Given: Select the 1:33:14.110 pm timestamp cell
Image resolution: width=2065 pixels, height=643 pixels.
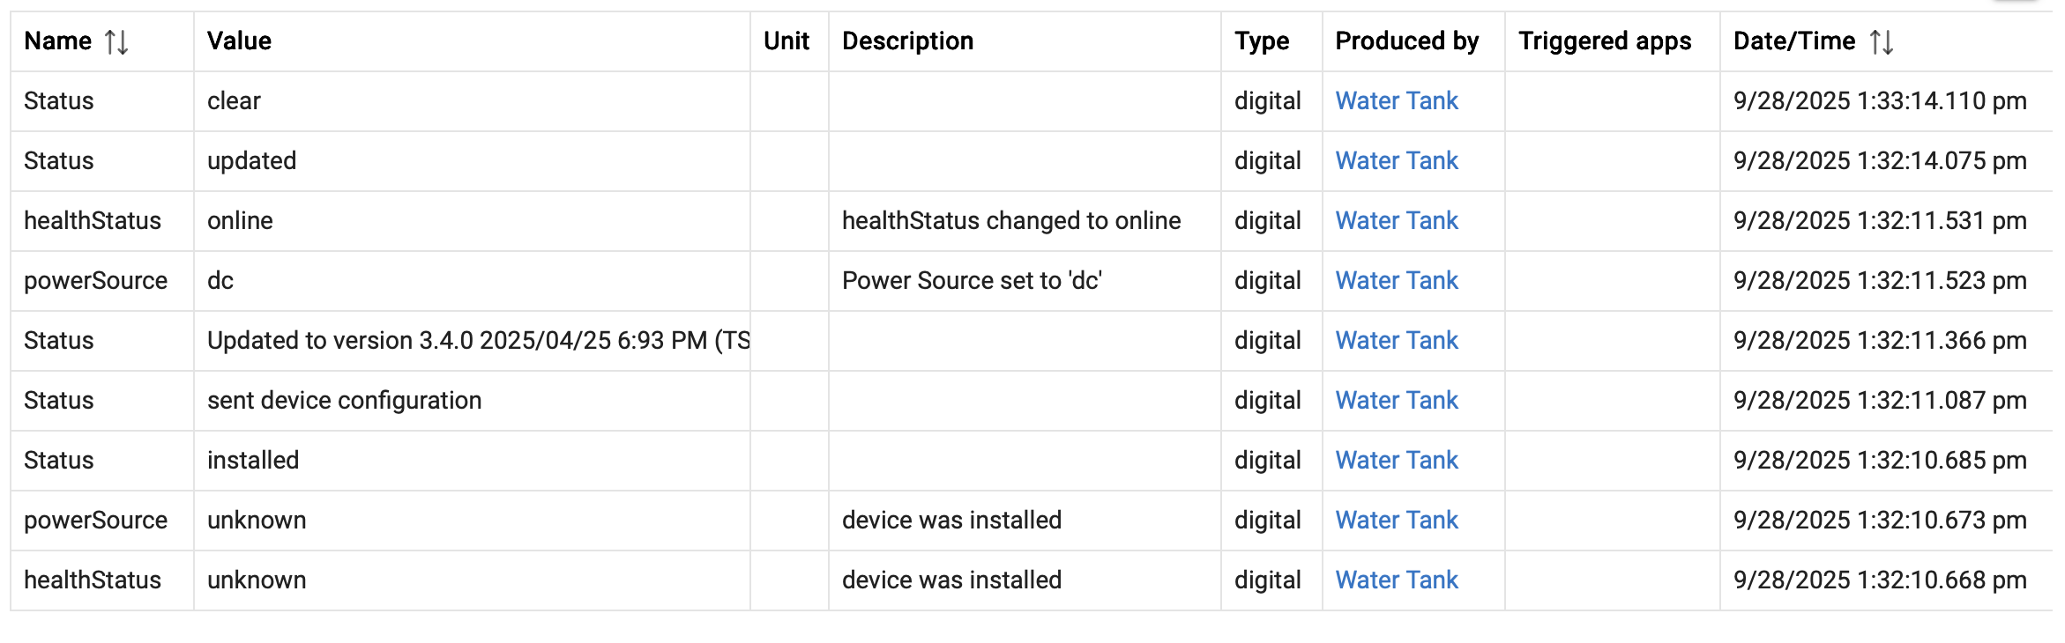Looking at the screenshot, I should click(1879, 101).
